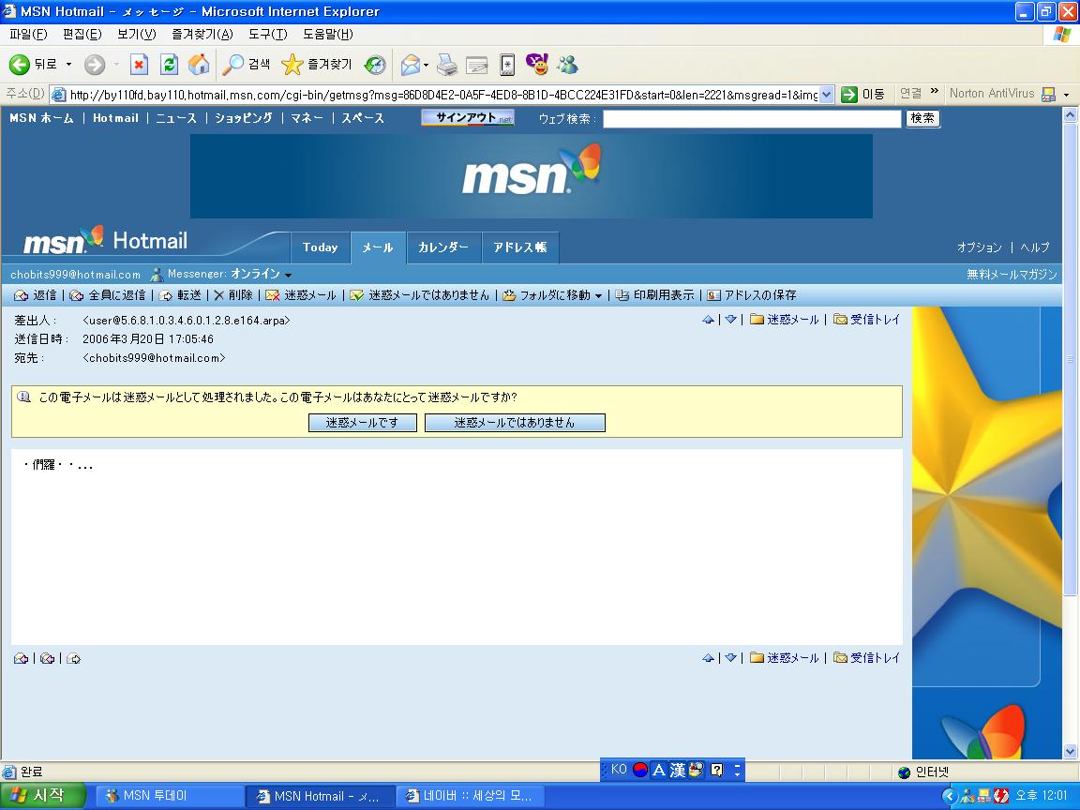Switch to MSN 투데이 taskbar window
The image size is (1080, 810).
168,796
